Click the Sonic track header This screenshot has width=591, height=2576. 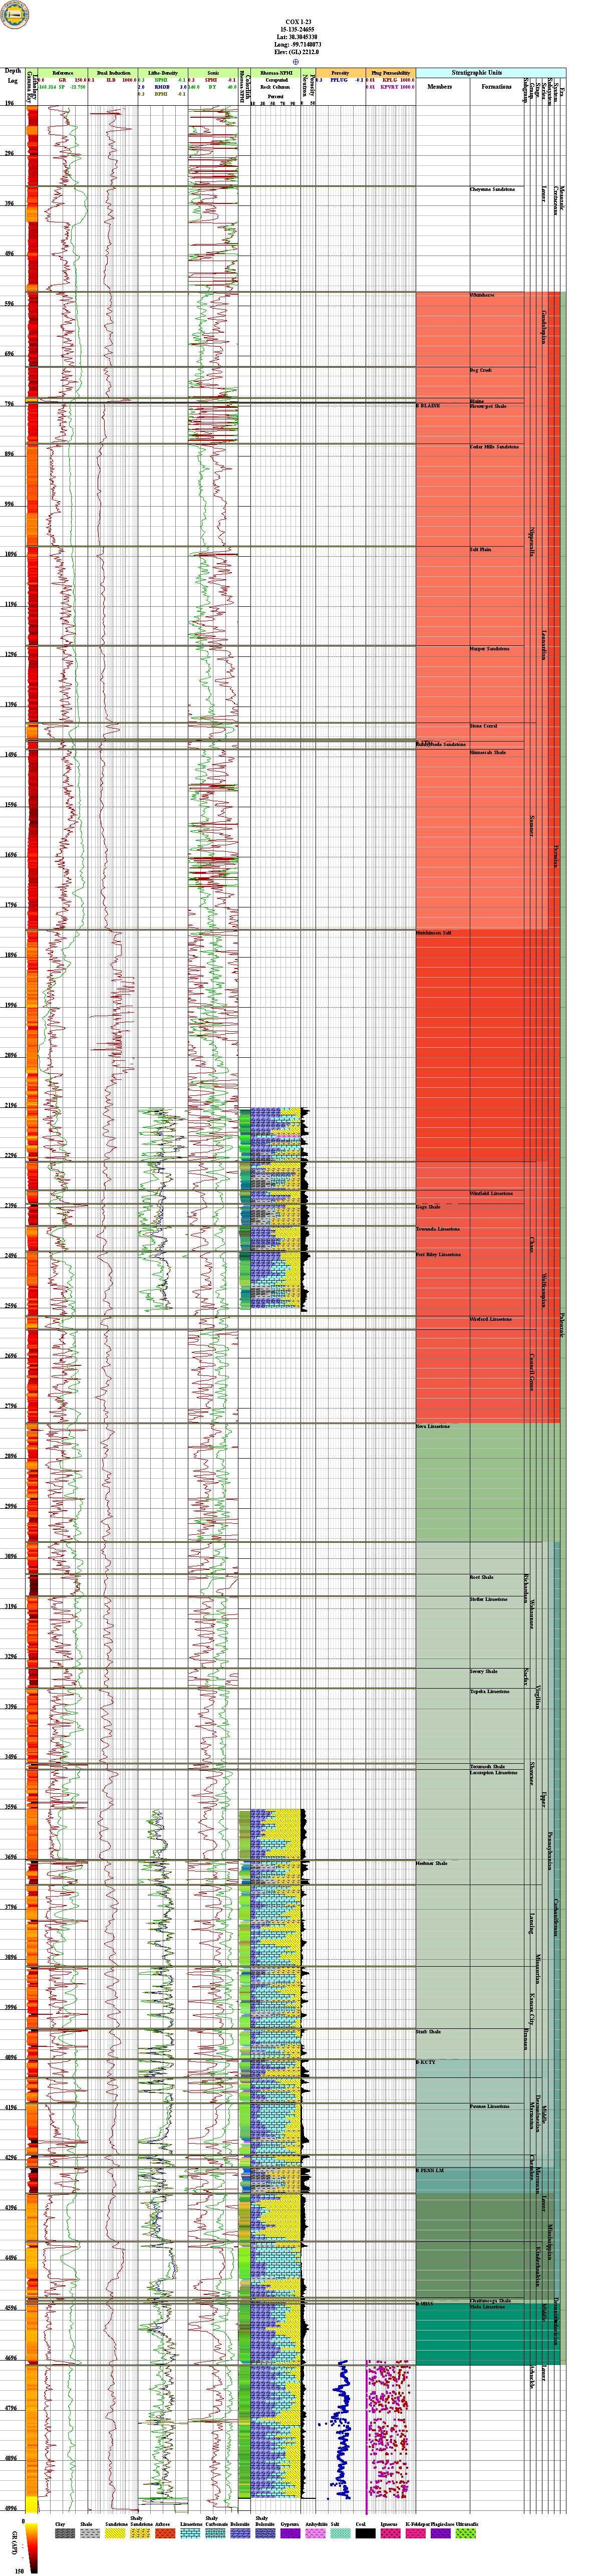click(x=213, y=73)
